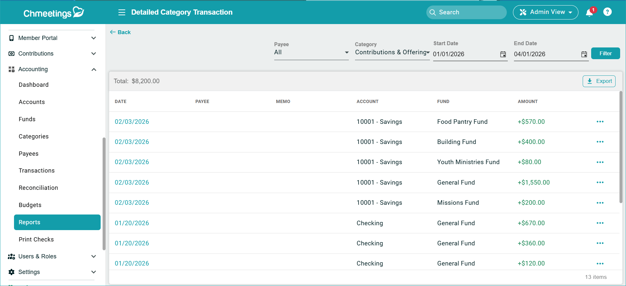Viewport: 626px width, 286px height.
Task: Click the Admin View tools icon
Action: point(523,12)
